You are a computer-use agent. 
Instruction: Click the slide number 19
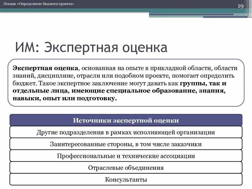pyautogui.click(x=240, y=6)
